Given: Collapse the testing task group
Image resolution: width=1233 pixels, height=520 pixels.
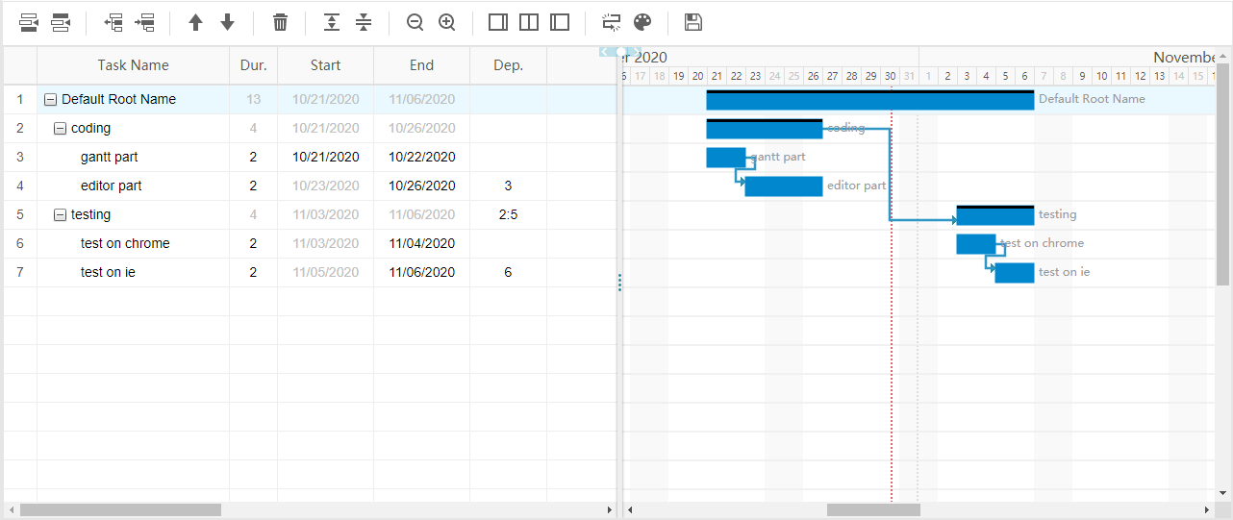Looking at the screenshot, I should pos(60,214).
